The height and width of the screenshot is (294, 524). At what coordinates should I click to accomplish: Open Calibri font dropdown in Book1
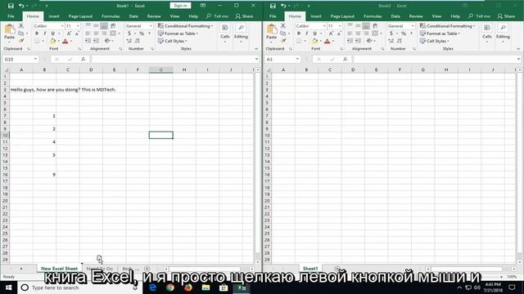[x=62, y=26]
